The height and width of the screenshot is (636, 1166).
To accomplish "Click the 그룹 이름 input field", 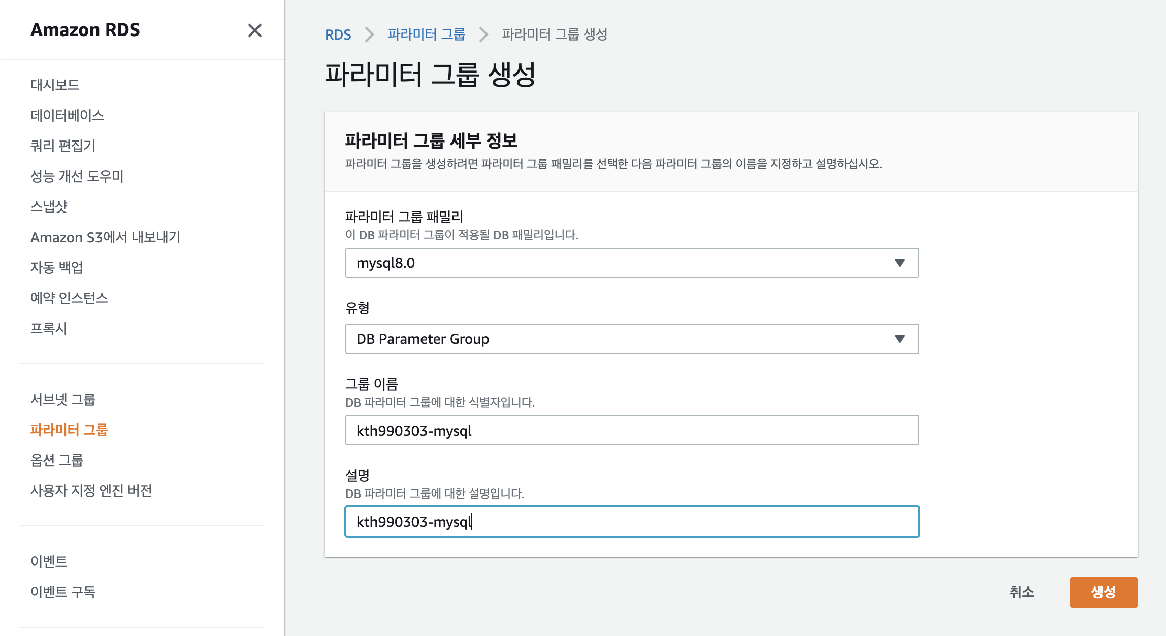I will pos(632,430).
